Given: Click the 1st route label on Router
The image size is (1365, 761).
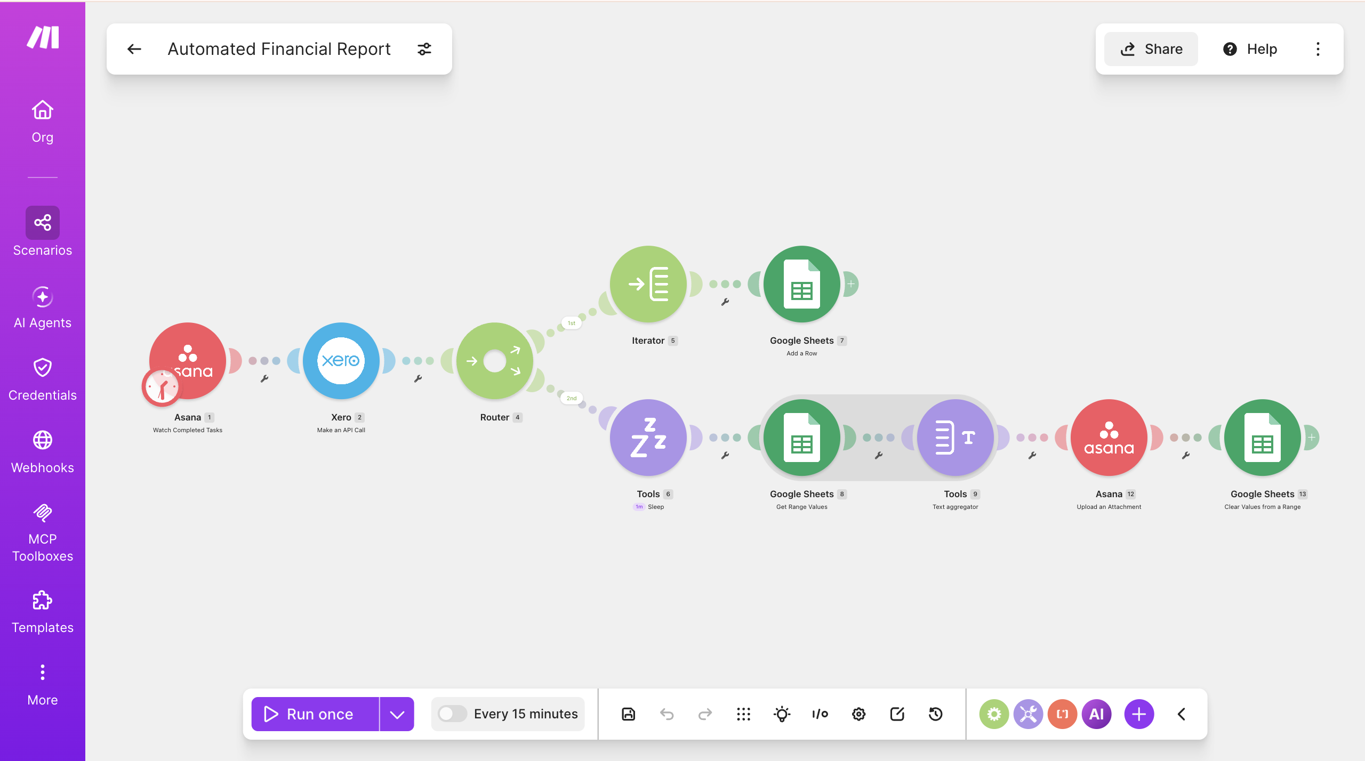Looking at the screenshot, I should point(572,323).
